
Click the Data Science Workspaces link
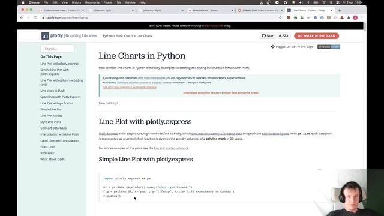click(x=152, y=78)
